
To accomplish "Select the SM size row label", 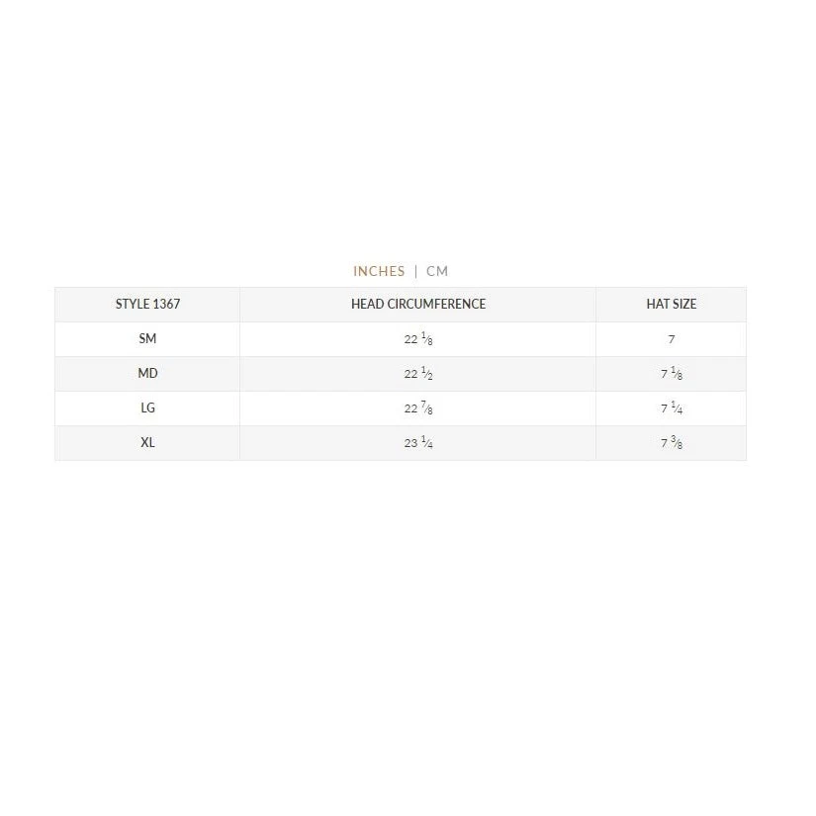I will click(147, 338).
